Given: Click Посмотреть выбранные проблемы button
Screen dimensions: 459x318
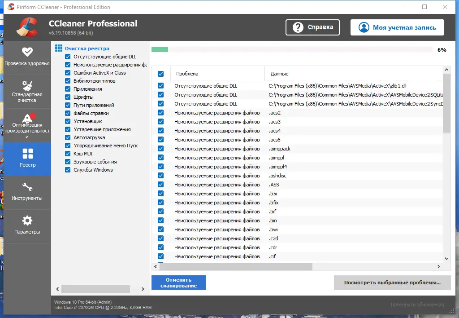Looking at the screenshot, I should click(x=392, y=283).
